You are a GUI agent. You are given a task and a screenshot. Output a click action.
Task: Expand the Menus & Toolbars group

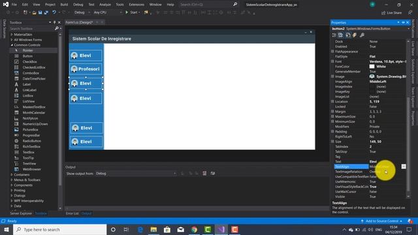point(12,180)
